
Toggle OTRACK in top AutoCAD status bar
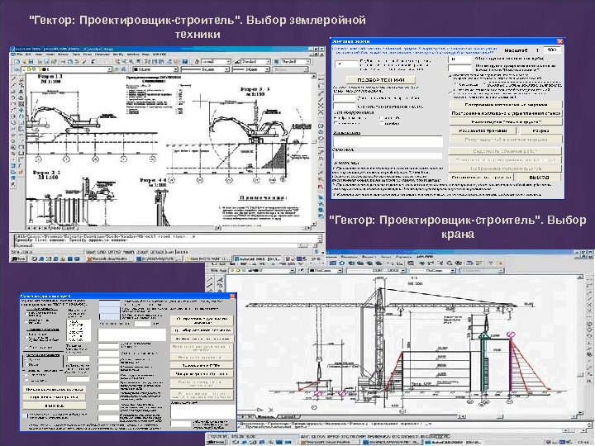pyautogui.click(x=157, y=252)
